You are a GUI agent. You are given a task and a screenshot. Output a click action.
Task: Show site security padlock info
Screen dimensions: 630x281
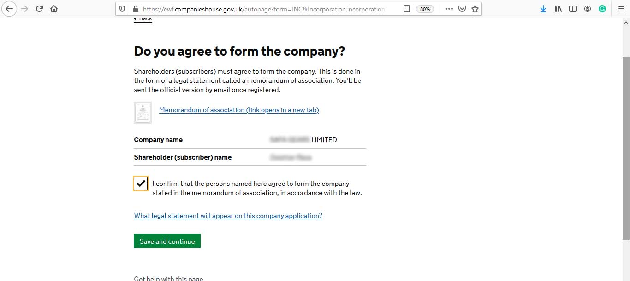[135, 9]
